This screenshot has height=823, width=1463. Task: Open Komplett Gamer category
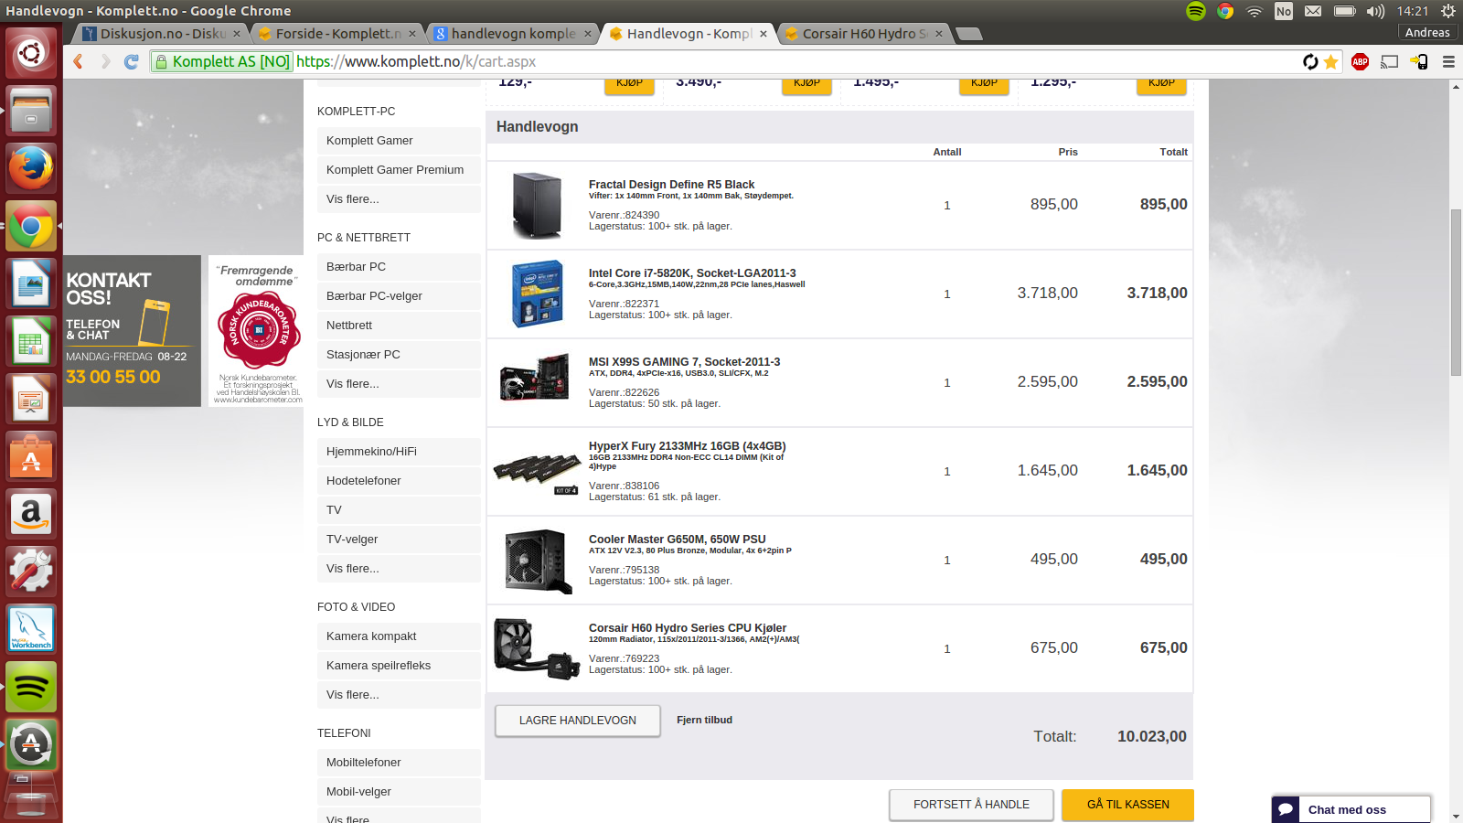[x=399, y=141]
